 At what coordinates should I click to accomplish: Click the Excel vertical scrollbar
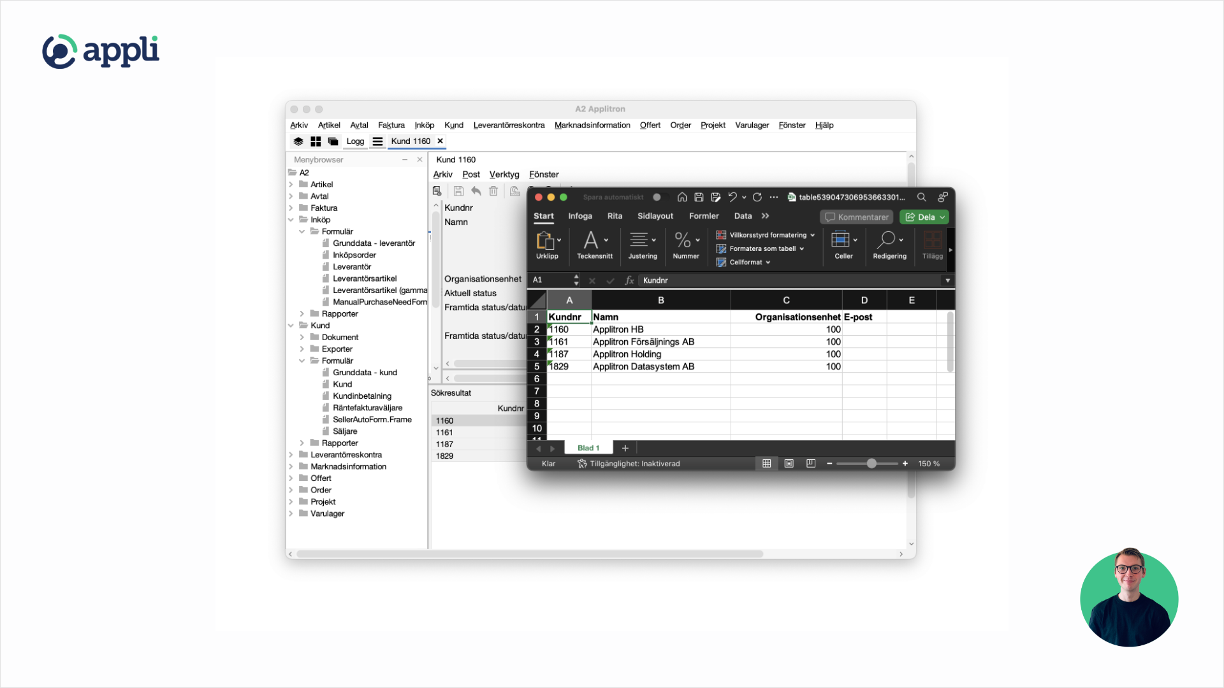[950, 342]
